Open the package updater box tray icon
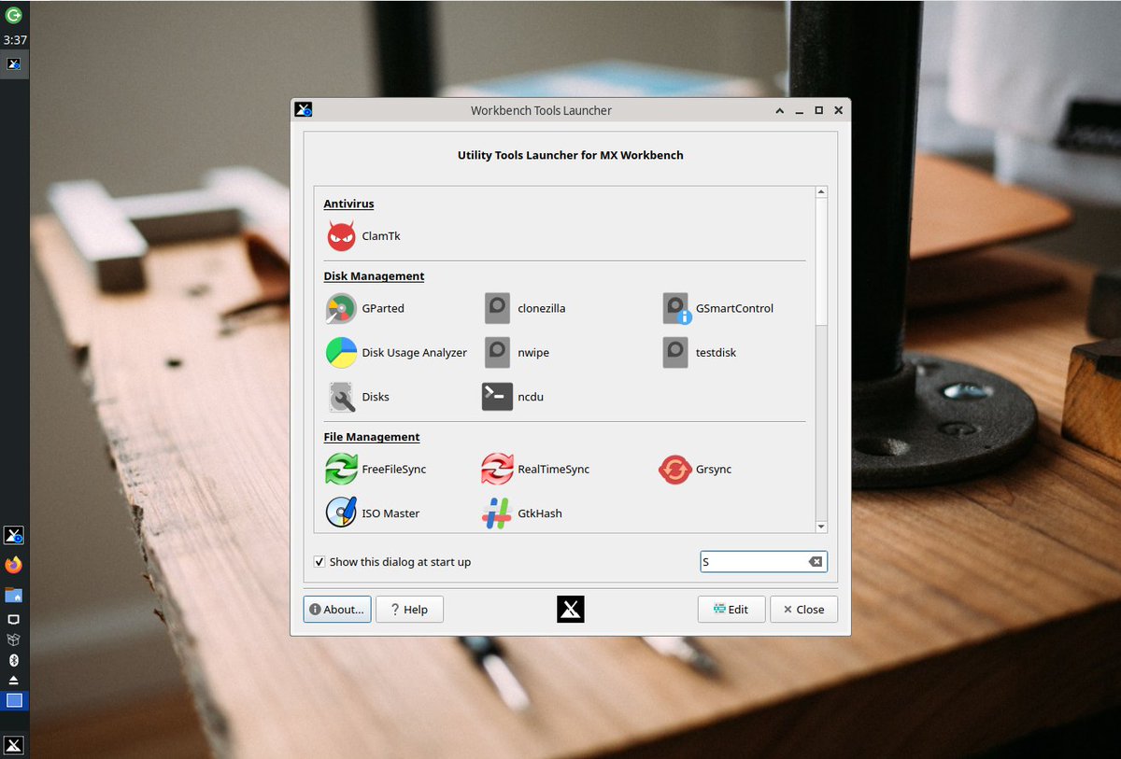Screen dimensions: 1121x759 14,640
